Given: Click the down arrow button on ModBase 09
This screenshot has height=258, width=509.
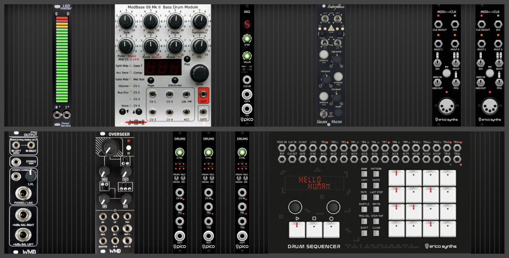Looking at the screenshot, I should coord(123,112).
